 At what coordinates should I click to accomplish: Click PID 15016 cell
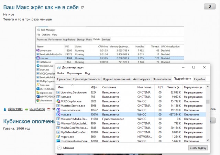pyautogui.click(x=94, y=114)
